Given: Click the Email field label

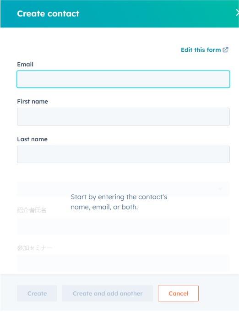Looking at the screenshot, I should pyautogui.click(x=25, y=64).
